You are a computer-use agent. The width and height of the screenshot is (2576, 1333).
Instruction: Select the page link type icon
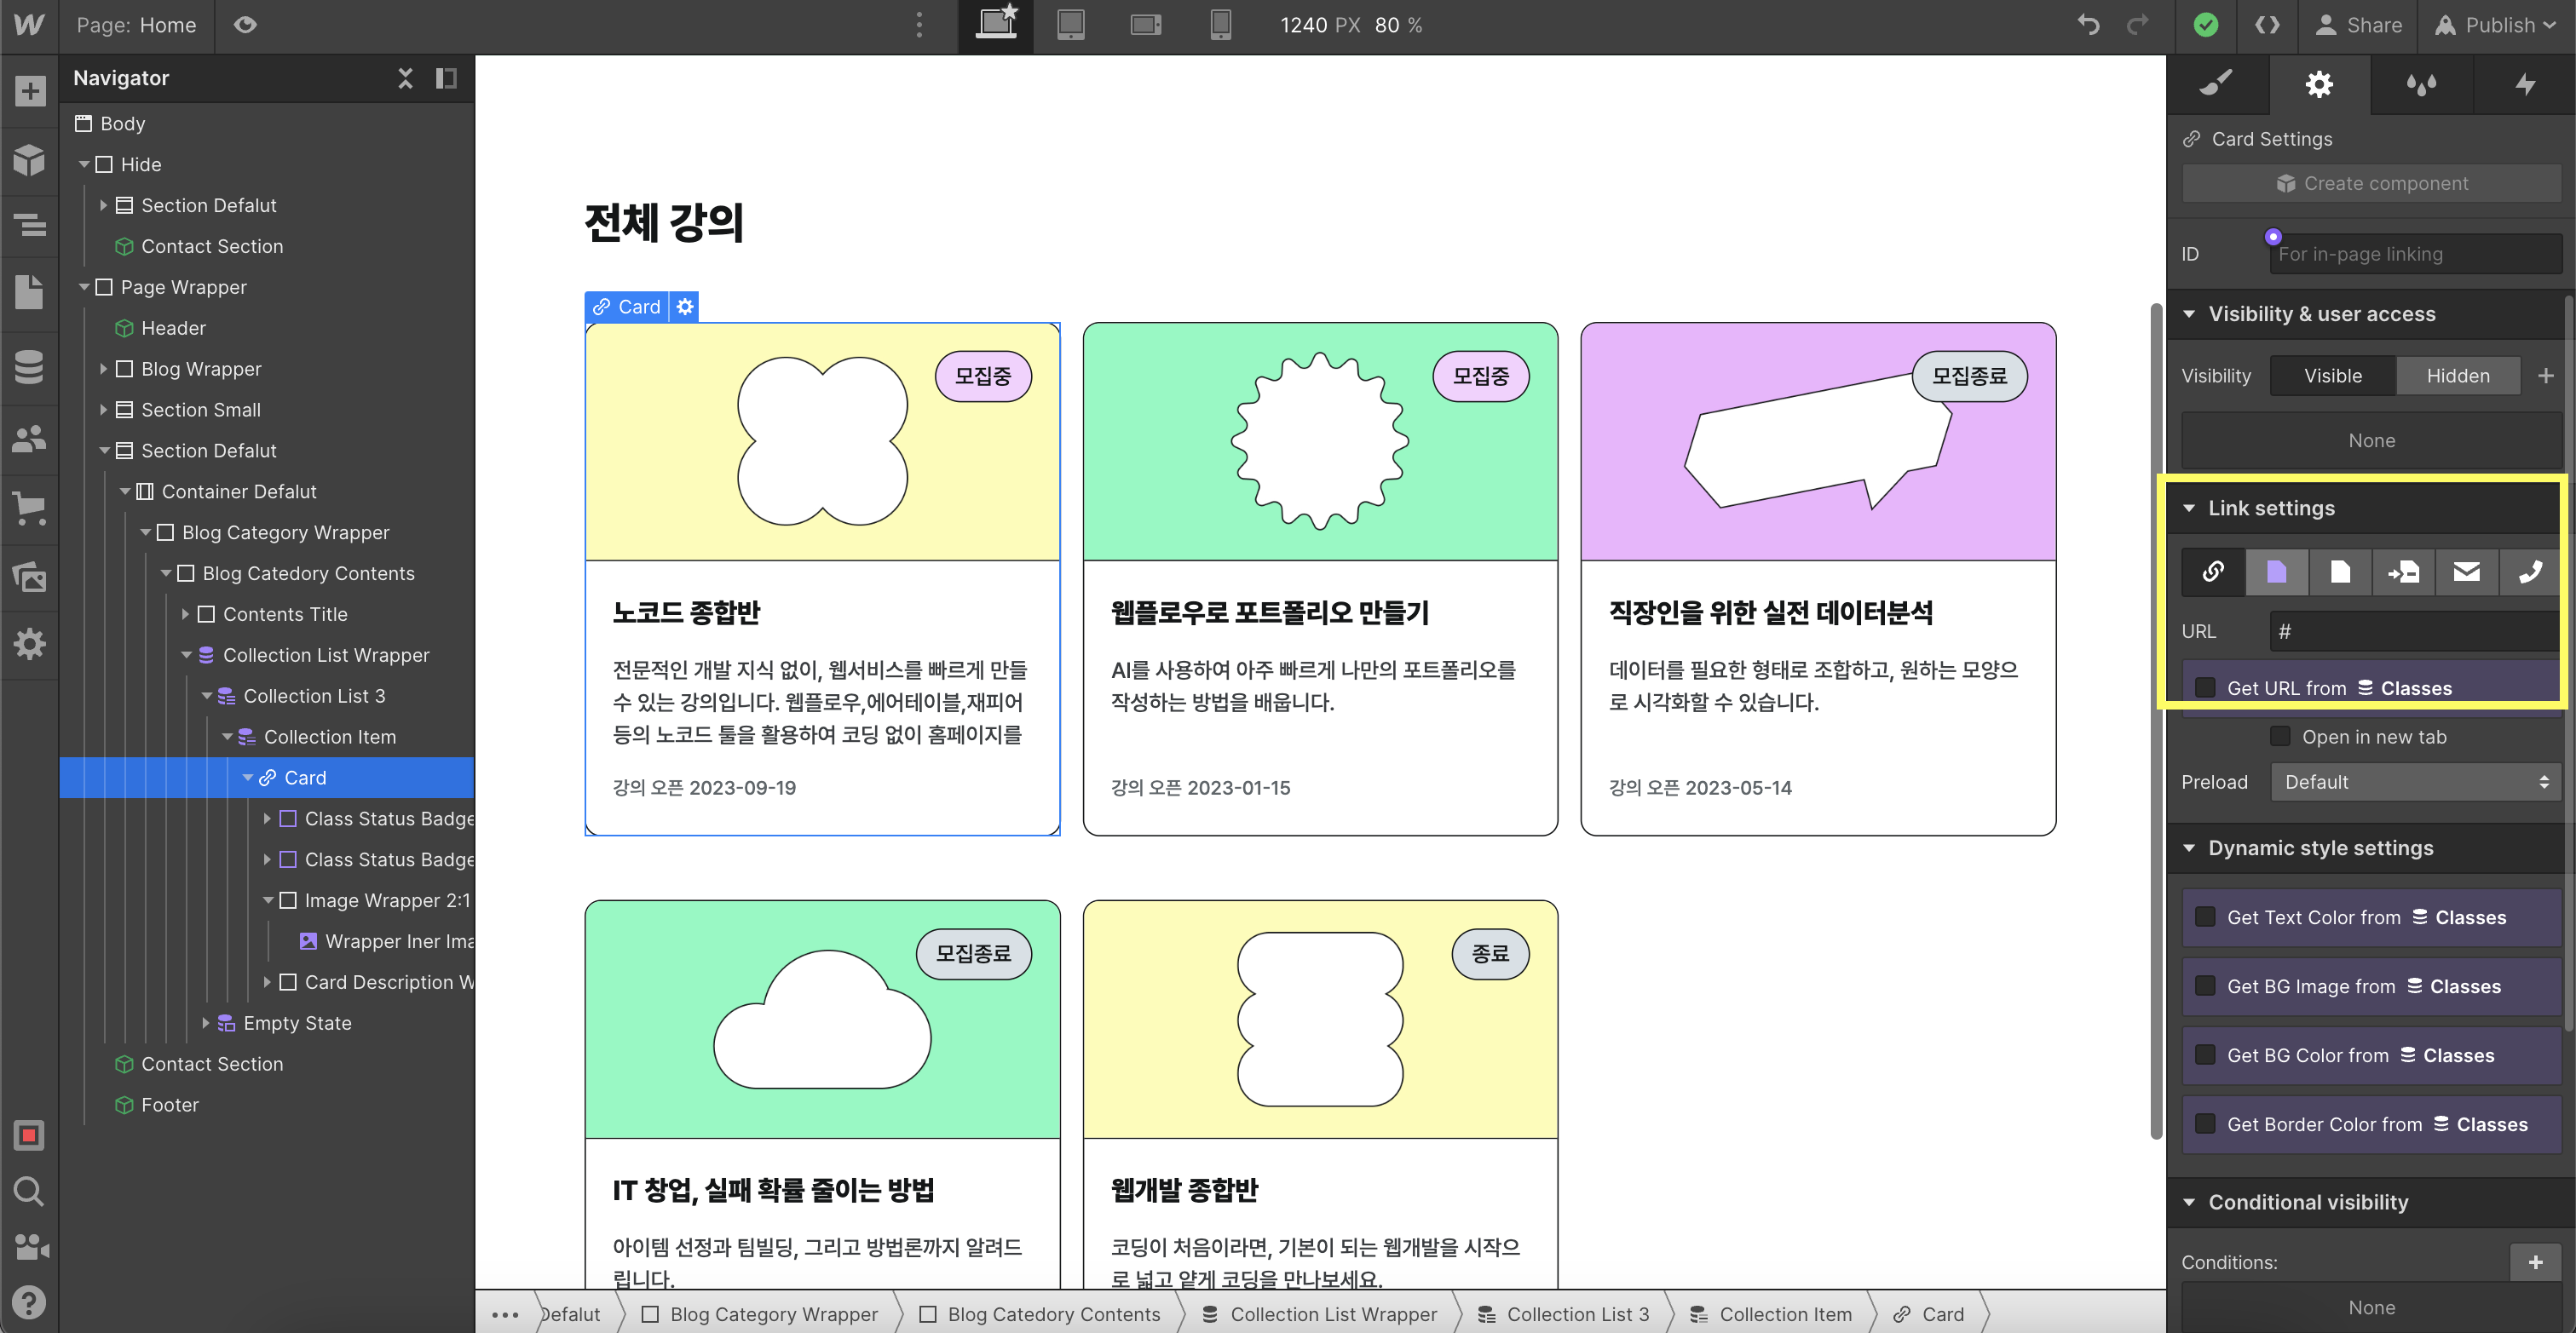click(2340, 572)
